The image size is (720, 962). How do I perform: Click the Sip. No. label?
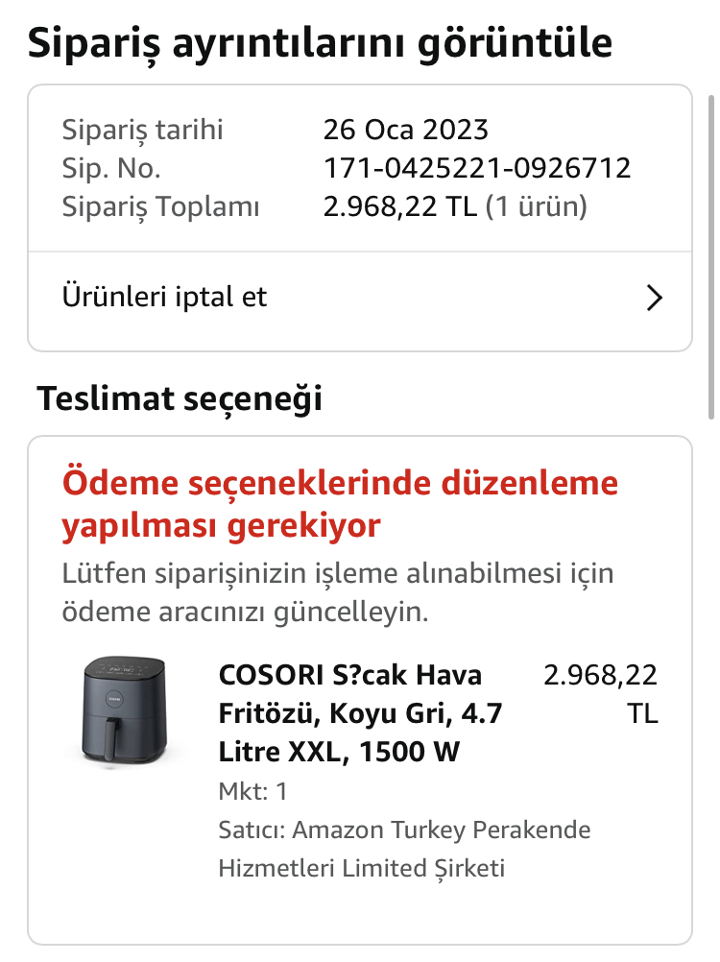point(111,169)
